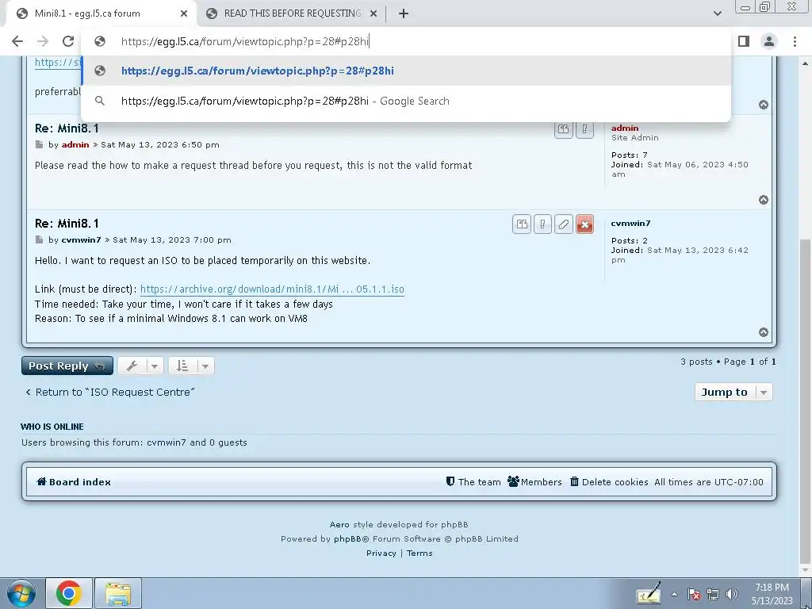Viewport: 812px width, 609px height.
Task: Click the taskbar handwriting input panel icon
Action: click(649, 593)
